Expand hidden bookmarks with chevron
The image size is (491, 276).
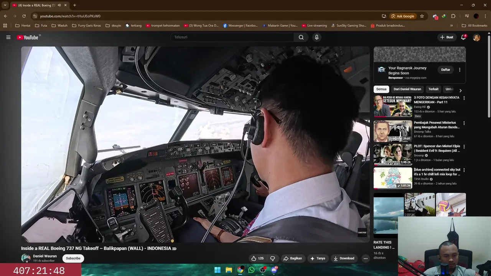pos(451,26)
